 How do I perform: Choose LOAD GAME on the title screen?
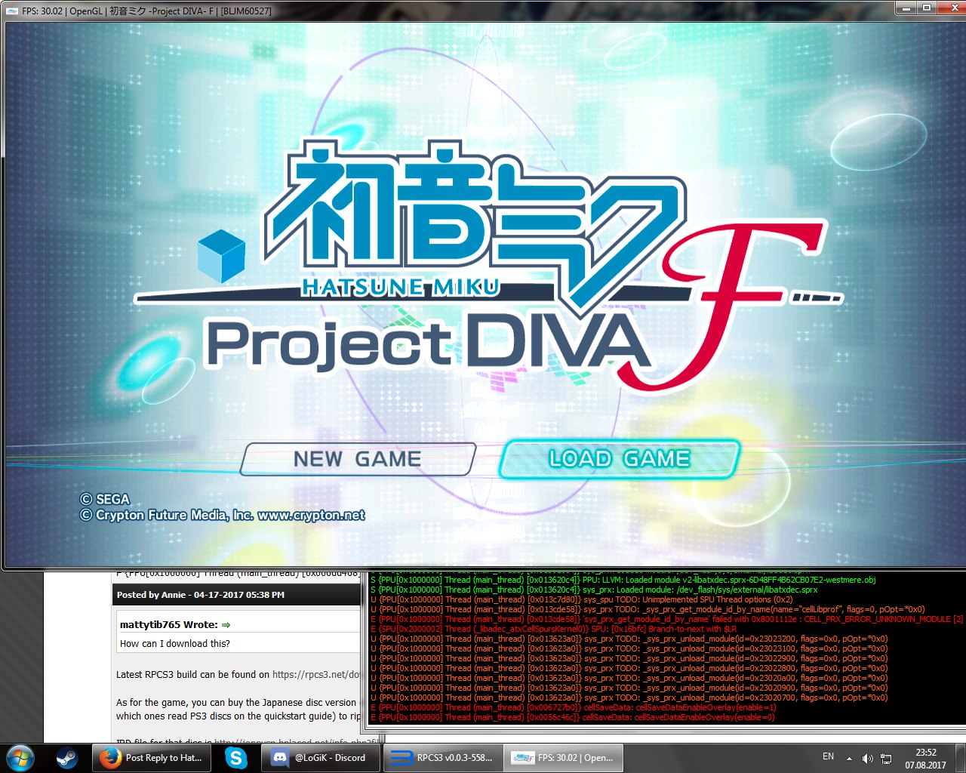point(619,459)
